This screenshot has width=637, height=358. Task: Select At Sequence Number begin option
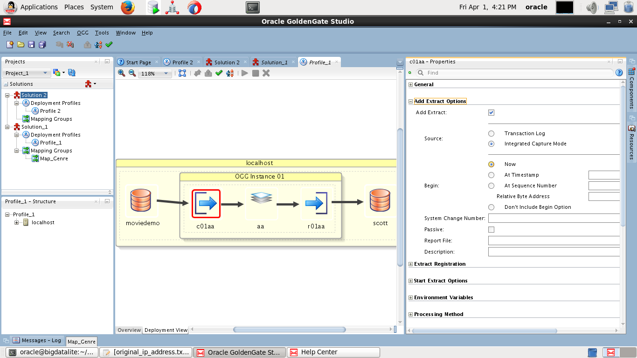tap(491, 186)
